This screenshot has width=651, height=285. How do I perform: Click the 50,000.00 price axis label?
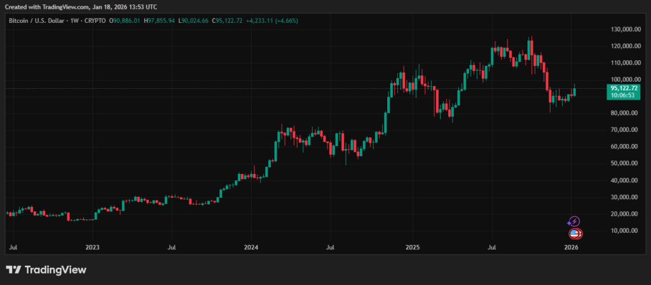point(625,163)
